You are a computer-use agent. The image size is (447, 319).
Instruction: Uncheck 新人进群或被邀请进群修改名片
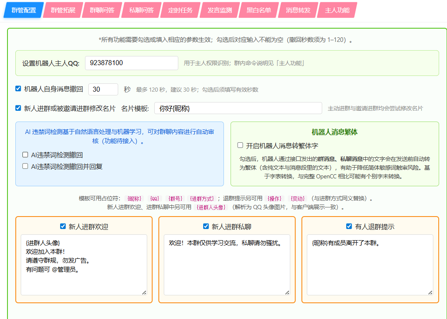click(17, 108)
